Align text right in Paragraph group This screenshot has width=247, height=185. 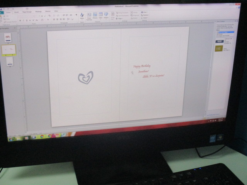(x=61, y=19)
